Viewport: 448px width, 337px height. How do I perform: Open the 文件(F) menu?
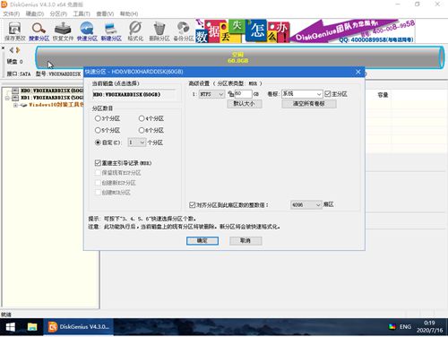click(x=12, y=13)
